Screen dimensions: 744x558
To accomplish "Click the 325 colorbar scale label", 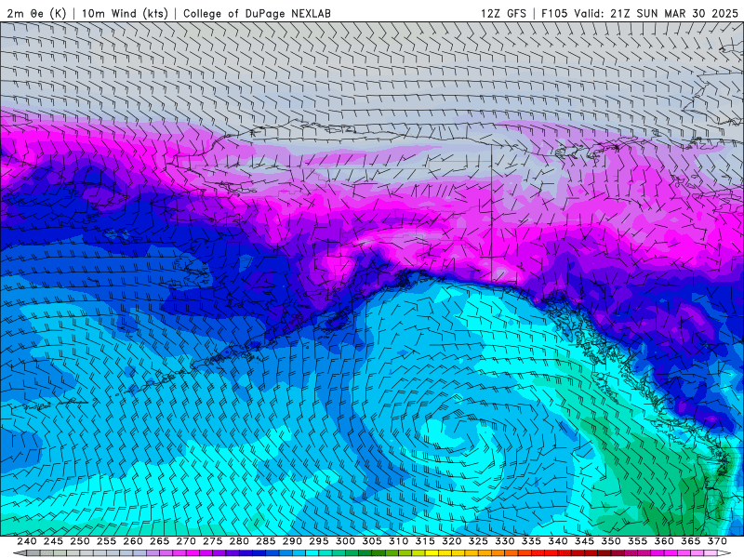I will click(x=478, y=541).
